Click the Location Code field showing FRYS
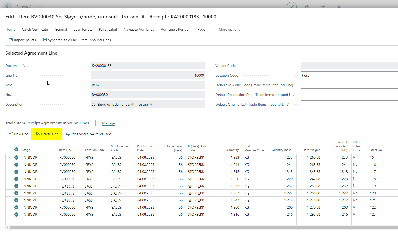 [x=349, y=75]
